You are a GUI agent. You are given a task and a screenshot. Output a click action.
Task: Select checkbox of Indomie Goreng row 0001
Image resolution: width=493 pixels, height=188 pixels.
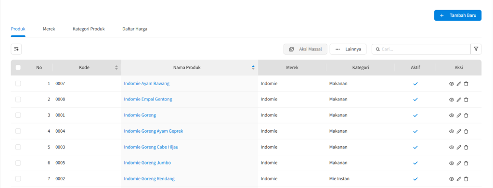tap(18, 115)
